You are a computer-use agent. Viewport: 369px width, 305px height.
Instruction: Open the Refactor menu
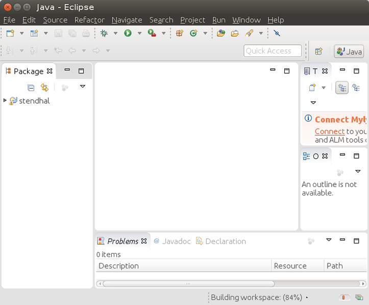pos(89,20)
